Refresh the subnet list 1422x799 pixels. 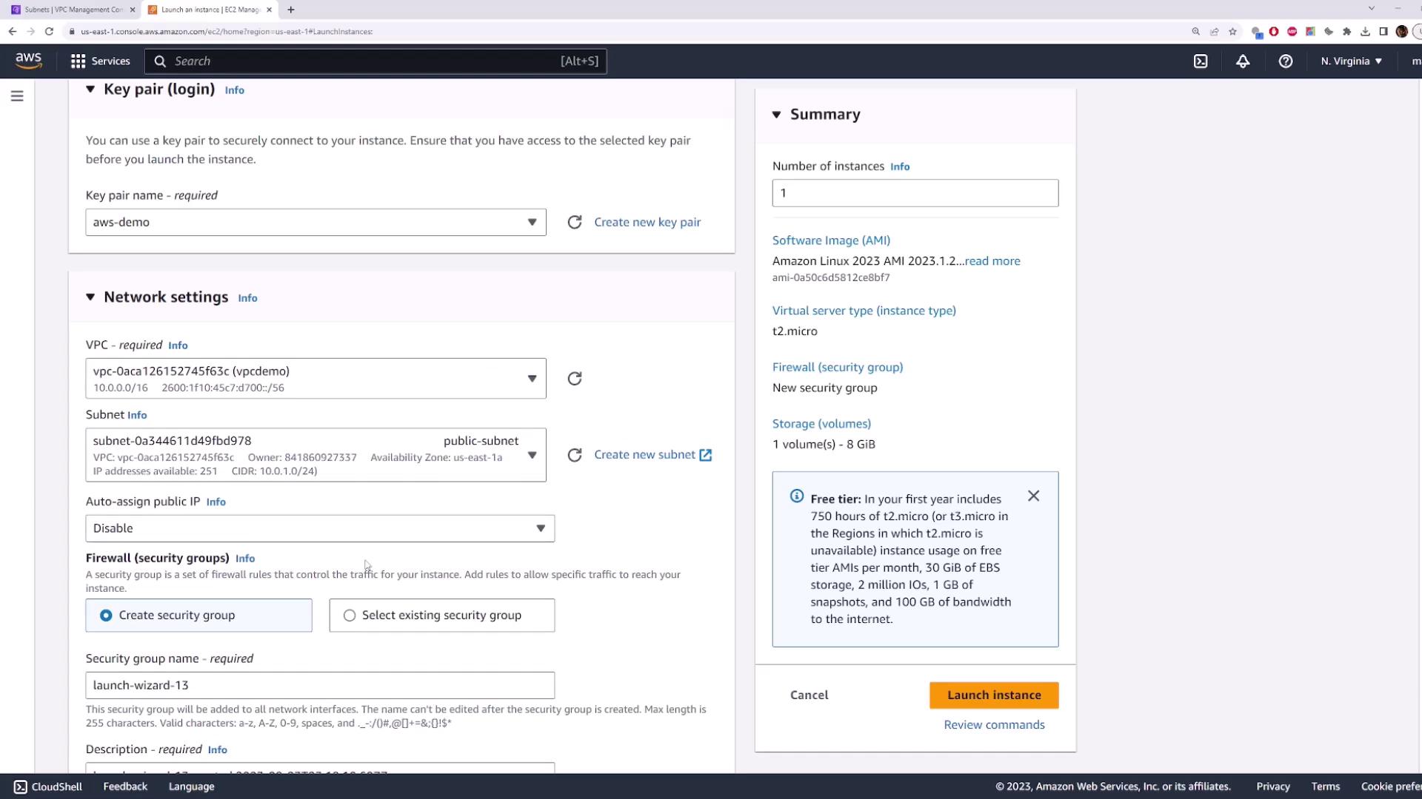tap(575, 455)
